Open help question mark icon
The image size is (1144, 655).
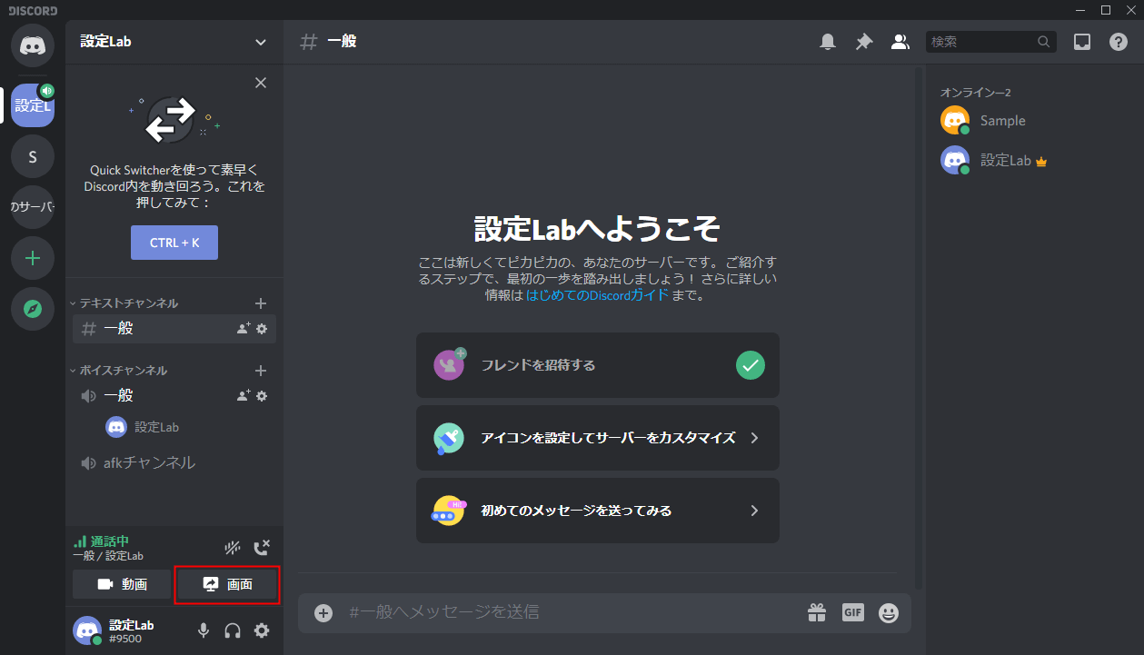click(x=1119, y=42)
